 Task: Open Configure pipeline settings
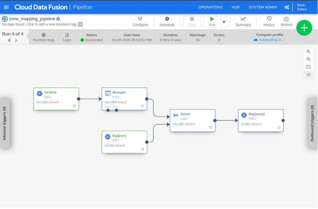tap(140, 22)
